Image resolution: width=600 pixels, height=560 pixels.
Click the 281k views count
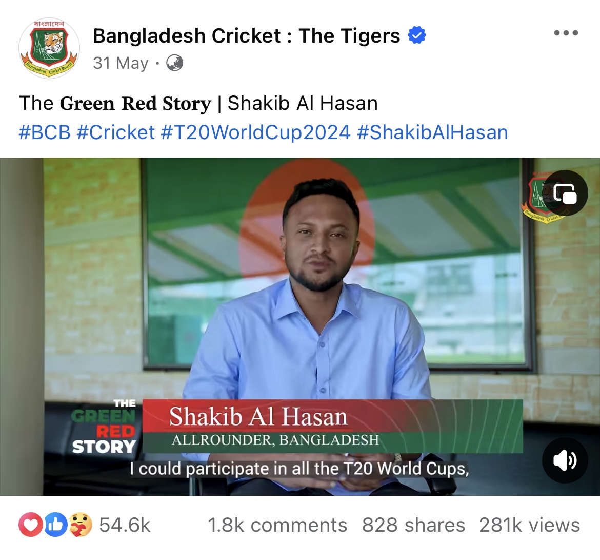(530, 525)
